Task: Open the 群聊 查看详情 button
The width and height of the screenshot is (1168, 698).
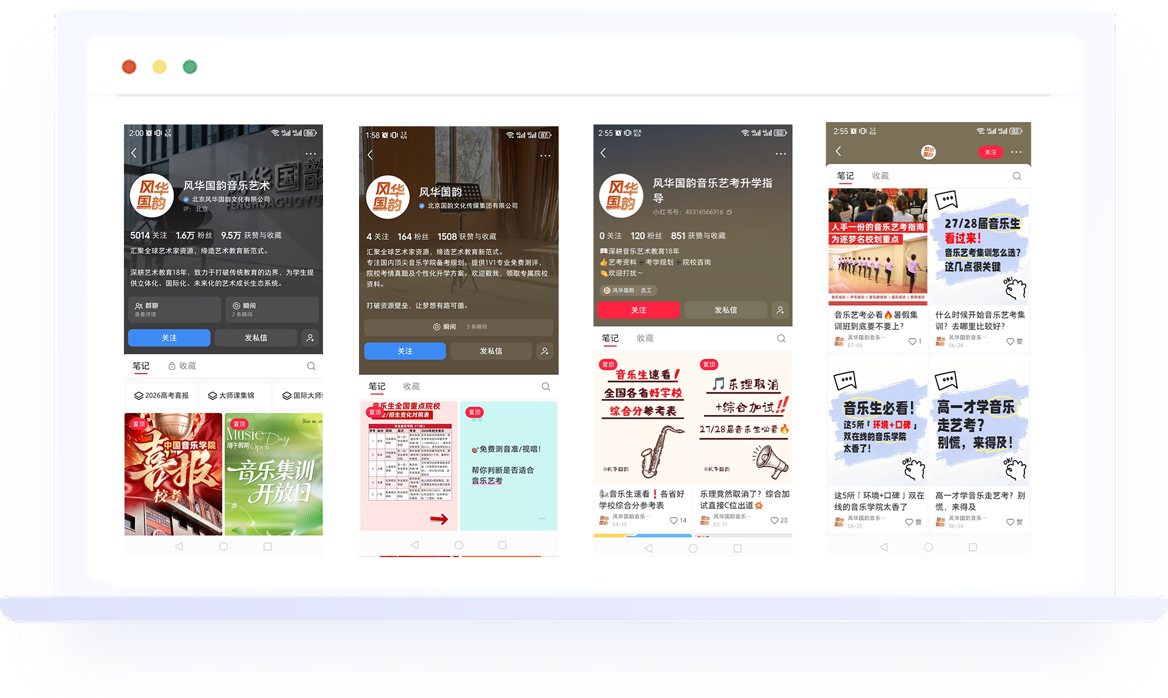Action: pyautogui.click(x=174, y=309)
